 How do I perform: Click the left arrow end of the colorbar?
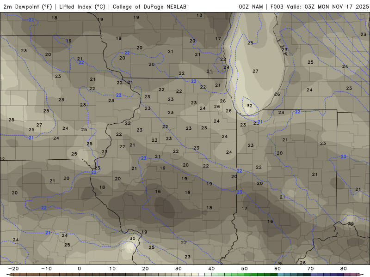(x=9, y=275)
